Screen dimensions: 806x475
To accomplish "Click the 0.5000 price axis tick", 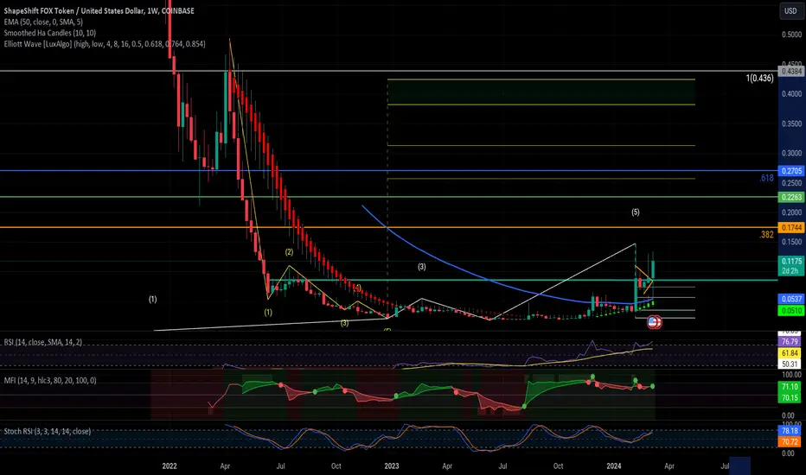I will (x=791, y=35).
